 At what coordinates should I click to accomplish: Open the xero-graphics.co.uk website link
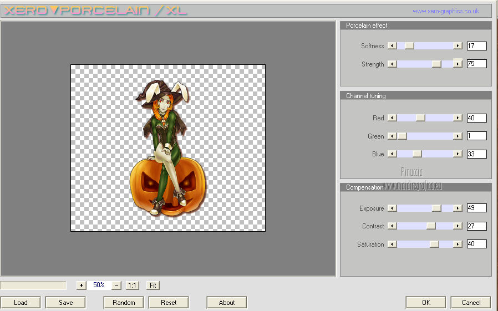click(445, 11)
